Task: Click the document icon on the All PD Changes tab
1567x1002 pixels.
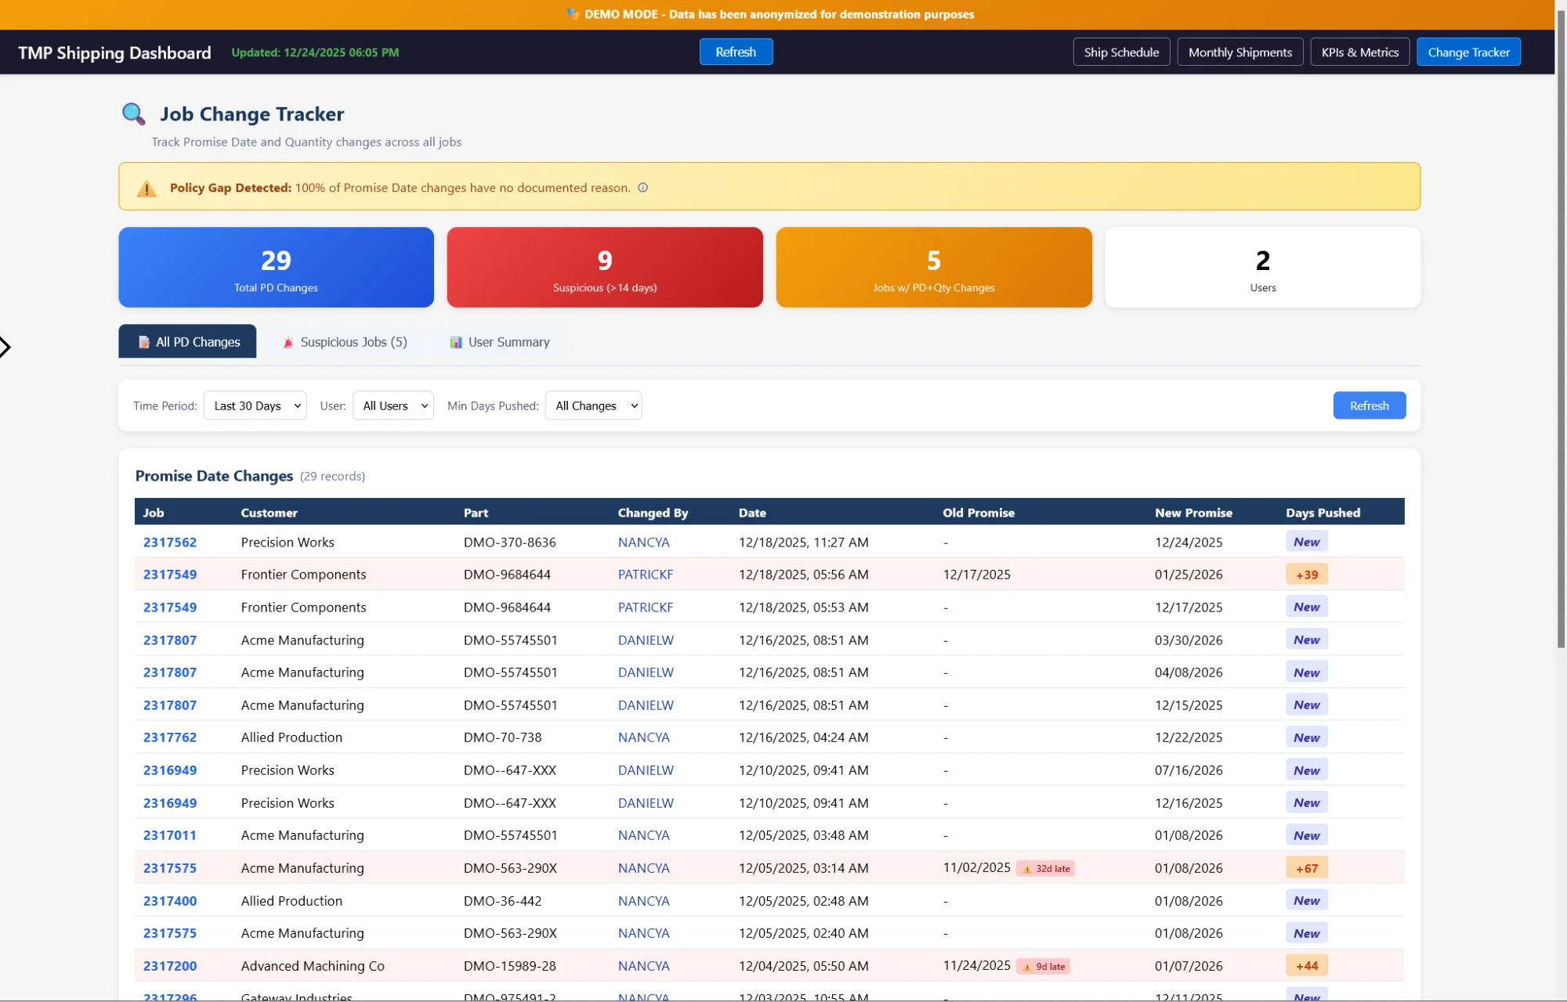Action: click(143, 342)
